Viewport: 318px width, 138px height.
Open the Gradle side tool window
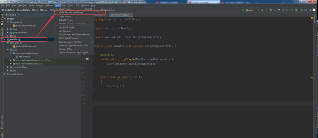[x=315, y=19]
